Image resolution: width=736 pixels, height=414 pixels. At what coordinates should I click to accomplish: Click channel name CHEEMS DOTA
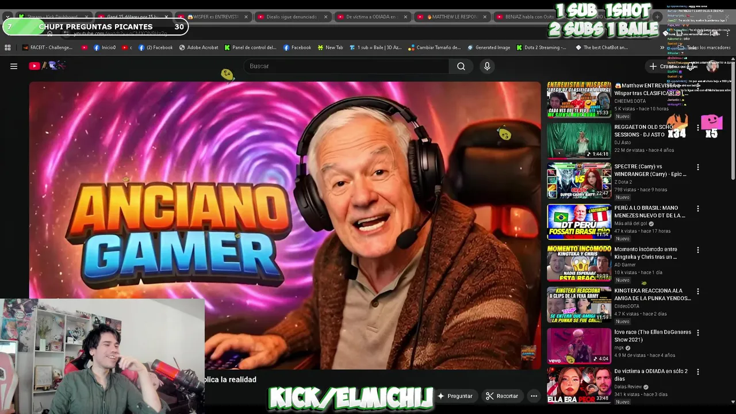point(630,101)
